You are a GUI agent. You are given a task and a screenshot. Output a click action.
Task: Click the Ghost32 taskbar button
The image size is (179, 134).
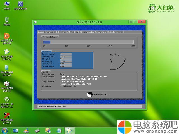pos(70,131)
